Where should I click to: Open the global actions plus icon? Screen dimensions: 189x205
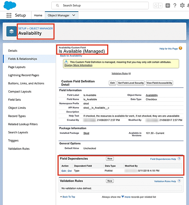(x=168, y=5)
